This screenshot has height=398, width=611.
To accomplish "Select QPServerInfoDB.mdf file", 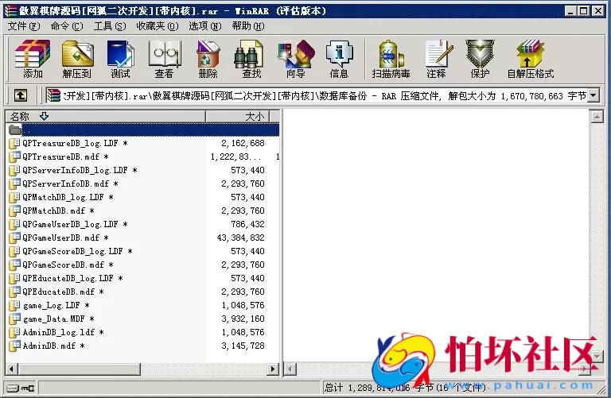I will [70, 184].
